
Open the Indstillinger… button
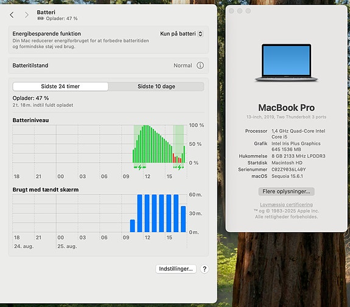(176, 269)
